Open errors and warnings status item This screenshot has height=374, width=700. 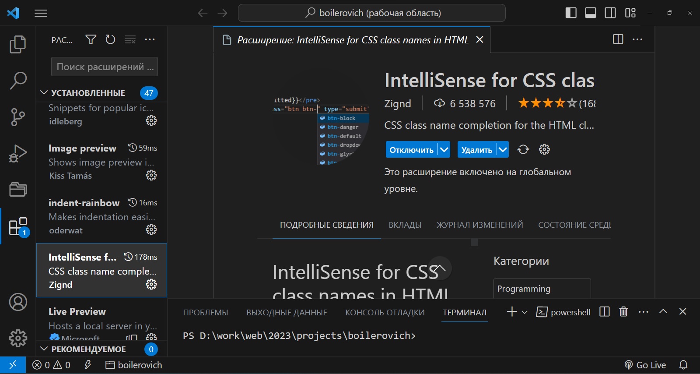(51, 365)
